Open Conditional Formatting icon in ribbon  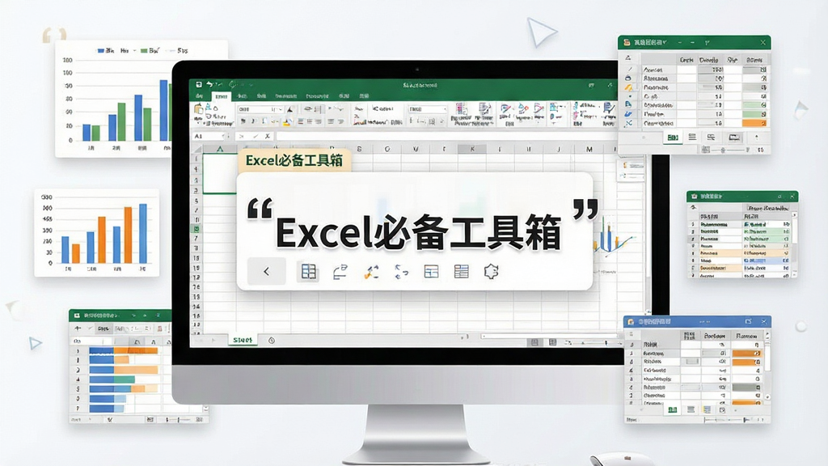(460, 110)
